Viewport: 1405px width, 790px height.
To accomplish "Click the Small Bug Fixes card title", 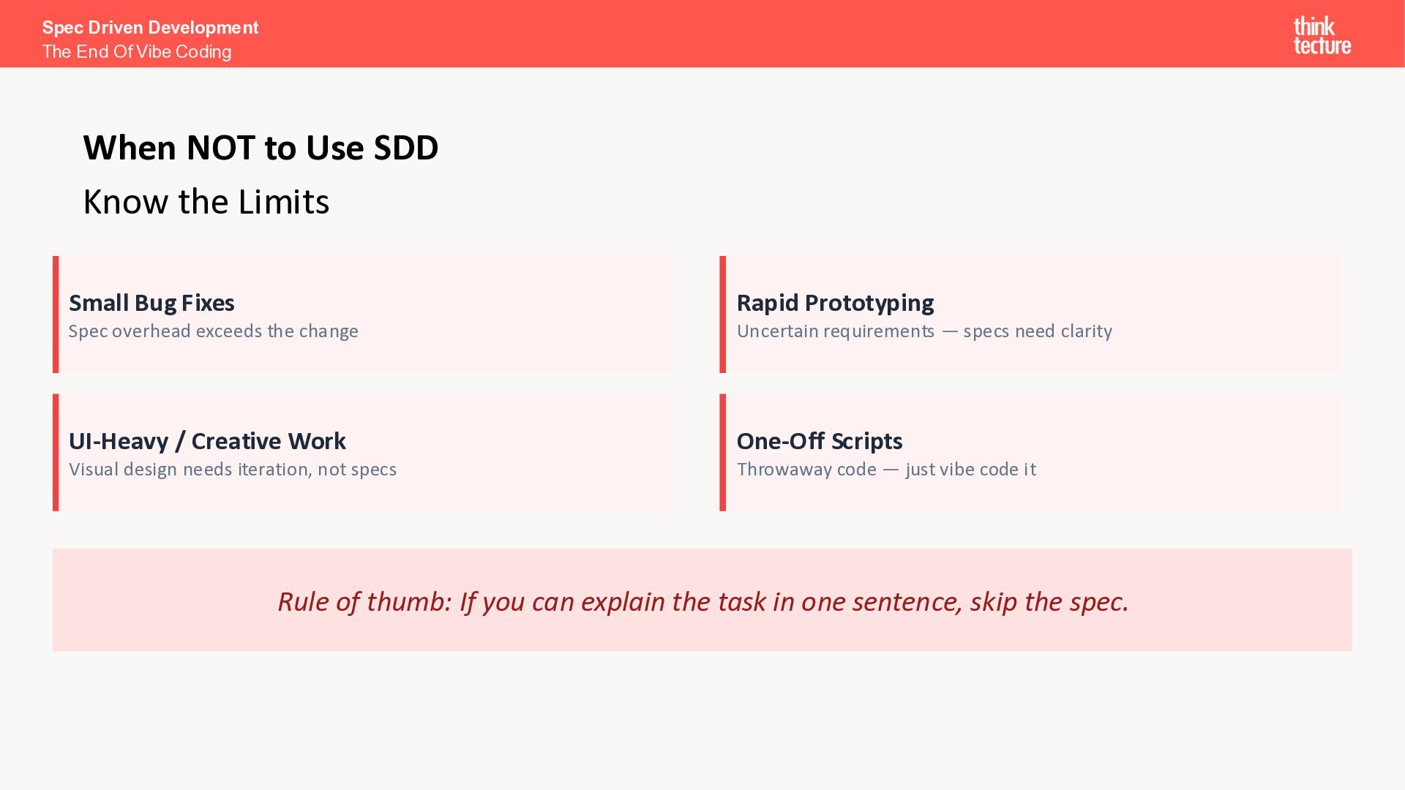I will (151, 303).
